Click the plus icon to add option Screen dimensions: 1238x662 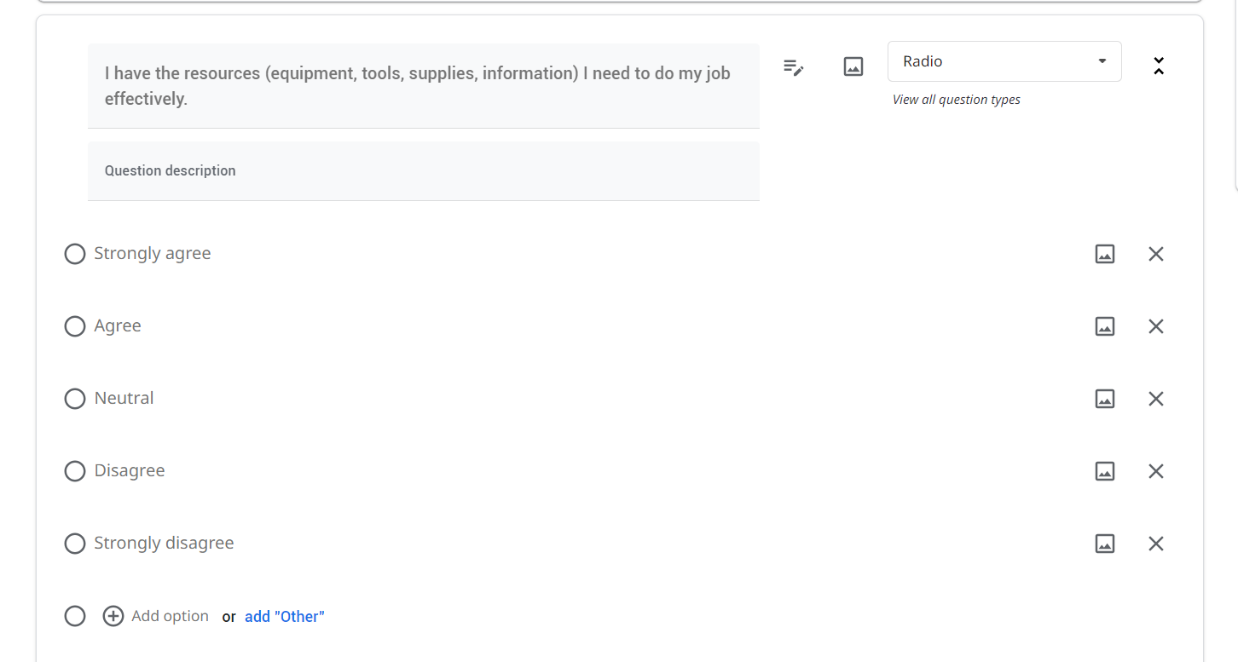[x=113, y=616]
